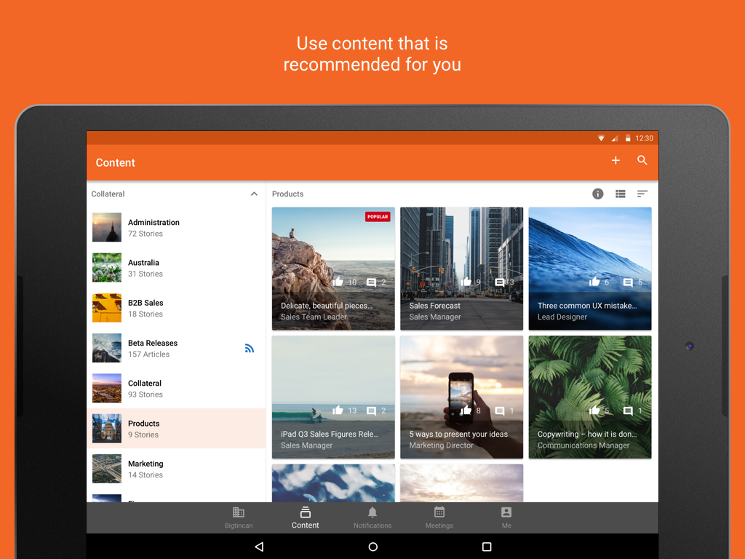The height and width of the screenshot is (559, 745).
Task: Click the B2B Sales yellow thumbnail
Action: click(x=107, y=308)
